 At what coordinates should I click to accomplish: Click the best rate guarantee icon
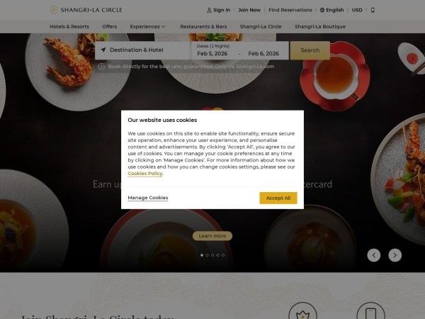pyautogui.click(x=101, y=67)
